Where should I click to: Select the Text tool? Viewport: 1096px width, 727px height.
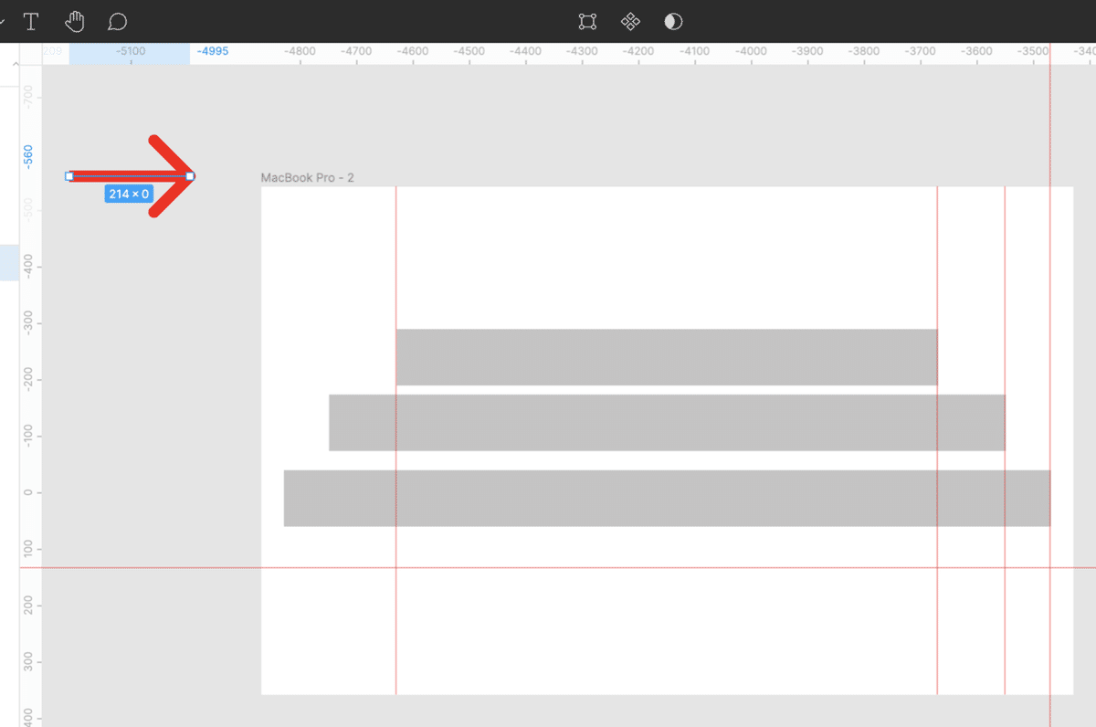coord(31,21)
